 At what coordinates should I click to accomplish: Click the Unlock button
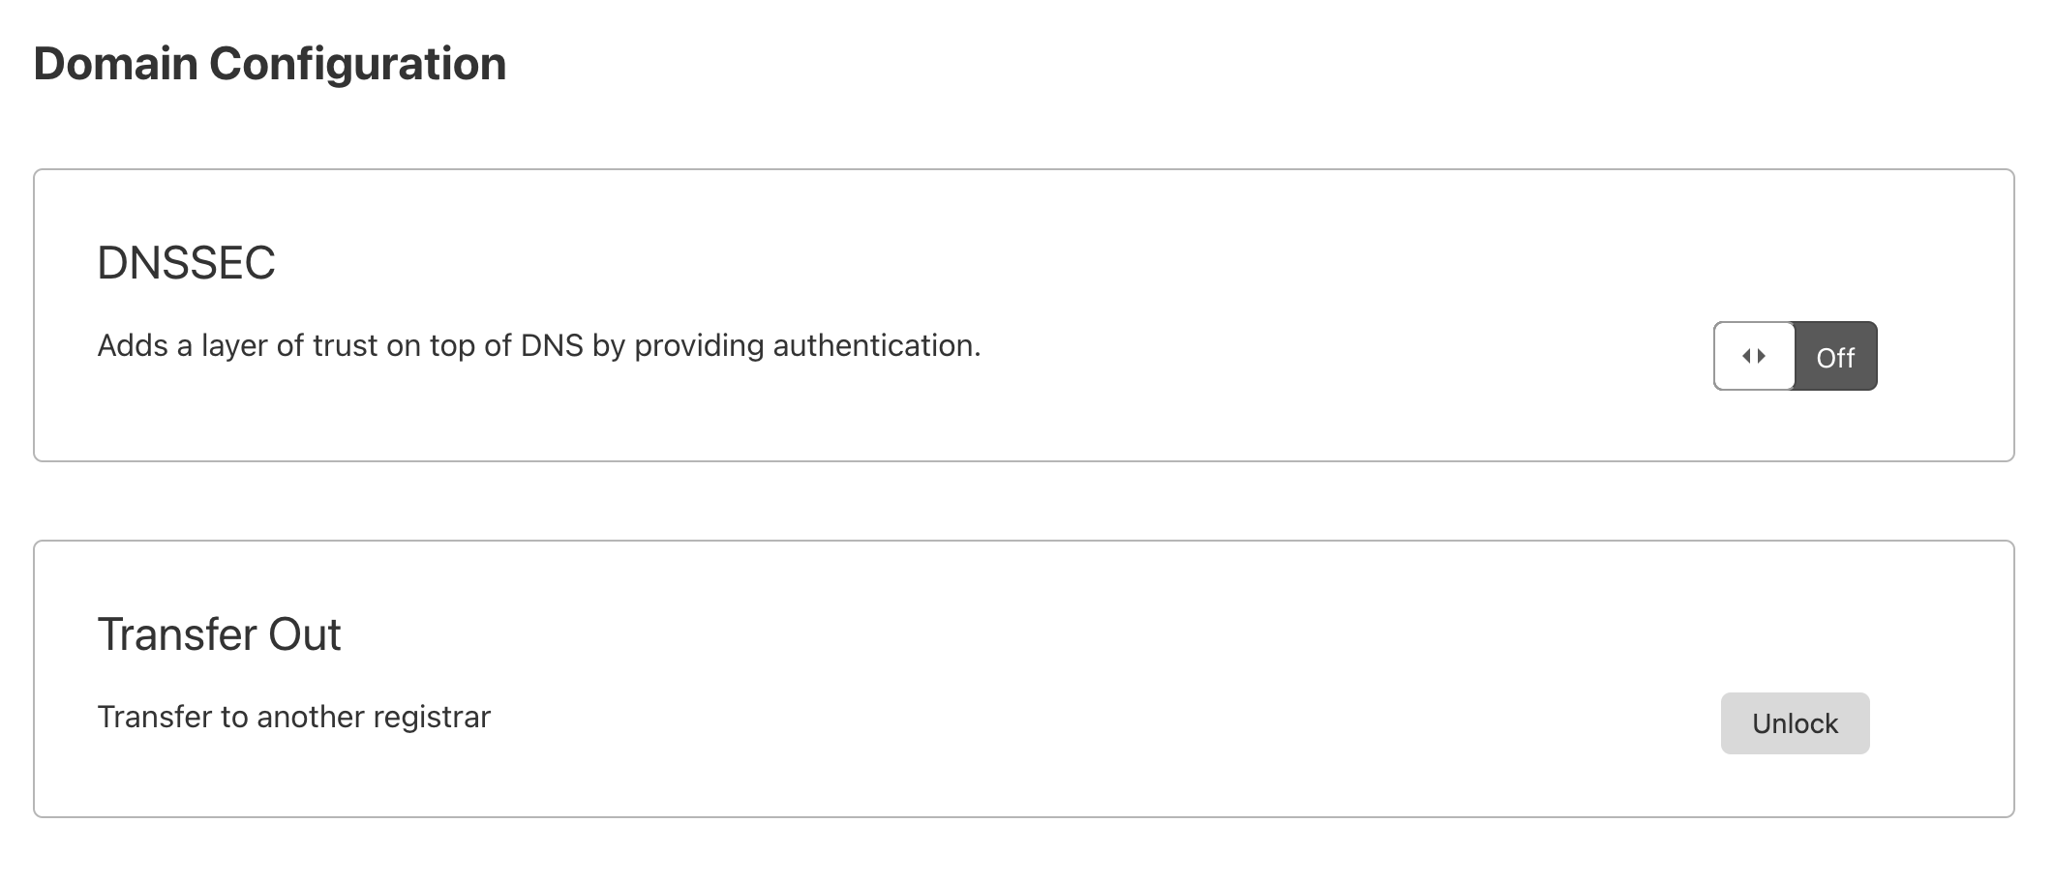(1794, 722)
